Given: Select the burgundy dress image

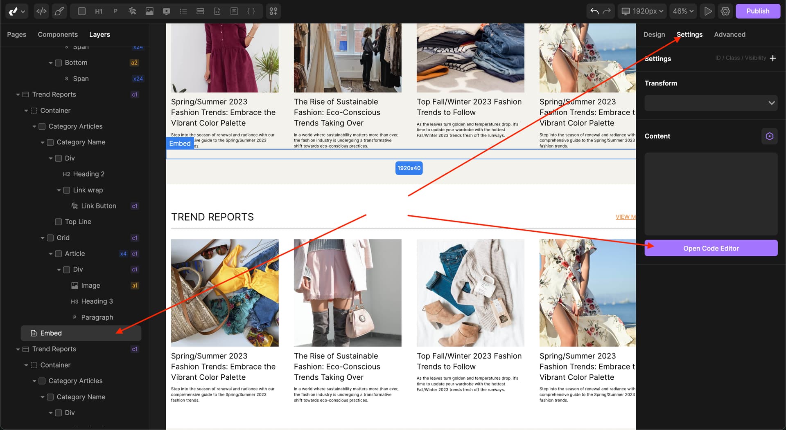Looking at the screenshot, I should pos(225,58).
